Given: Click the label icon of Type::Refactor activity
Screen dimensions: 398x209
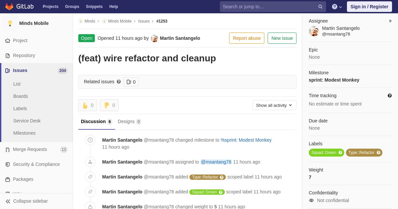Looking at the screenshot, I should 90,177.
